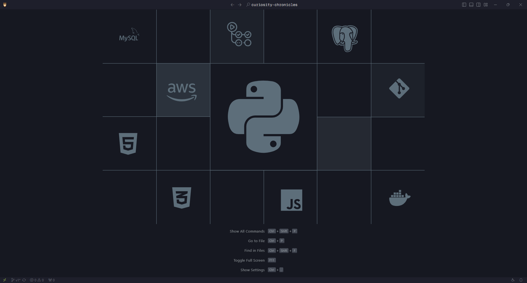527x283 pixels.
Task: Open notifications bell in status bar
Action: click(x=521, y=280)
